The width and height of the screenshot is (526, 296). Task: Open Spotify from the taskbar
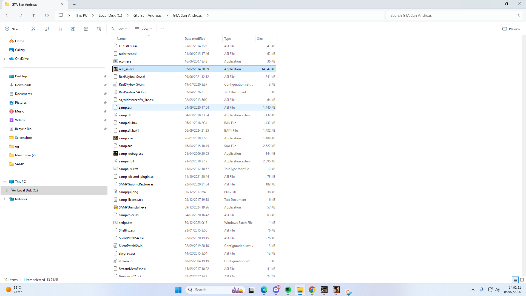point(288,290)
